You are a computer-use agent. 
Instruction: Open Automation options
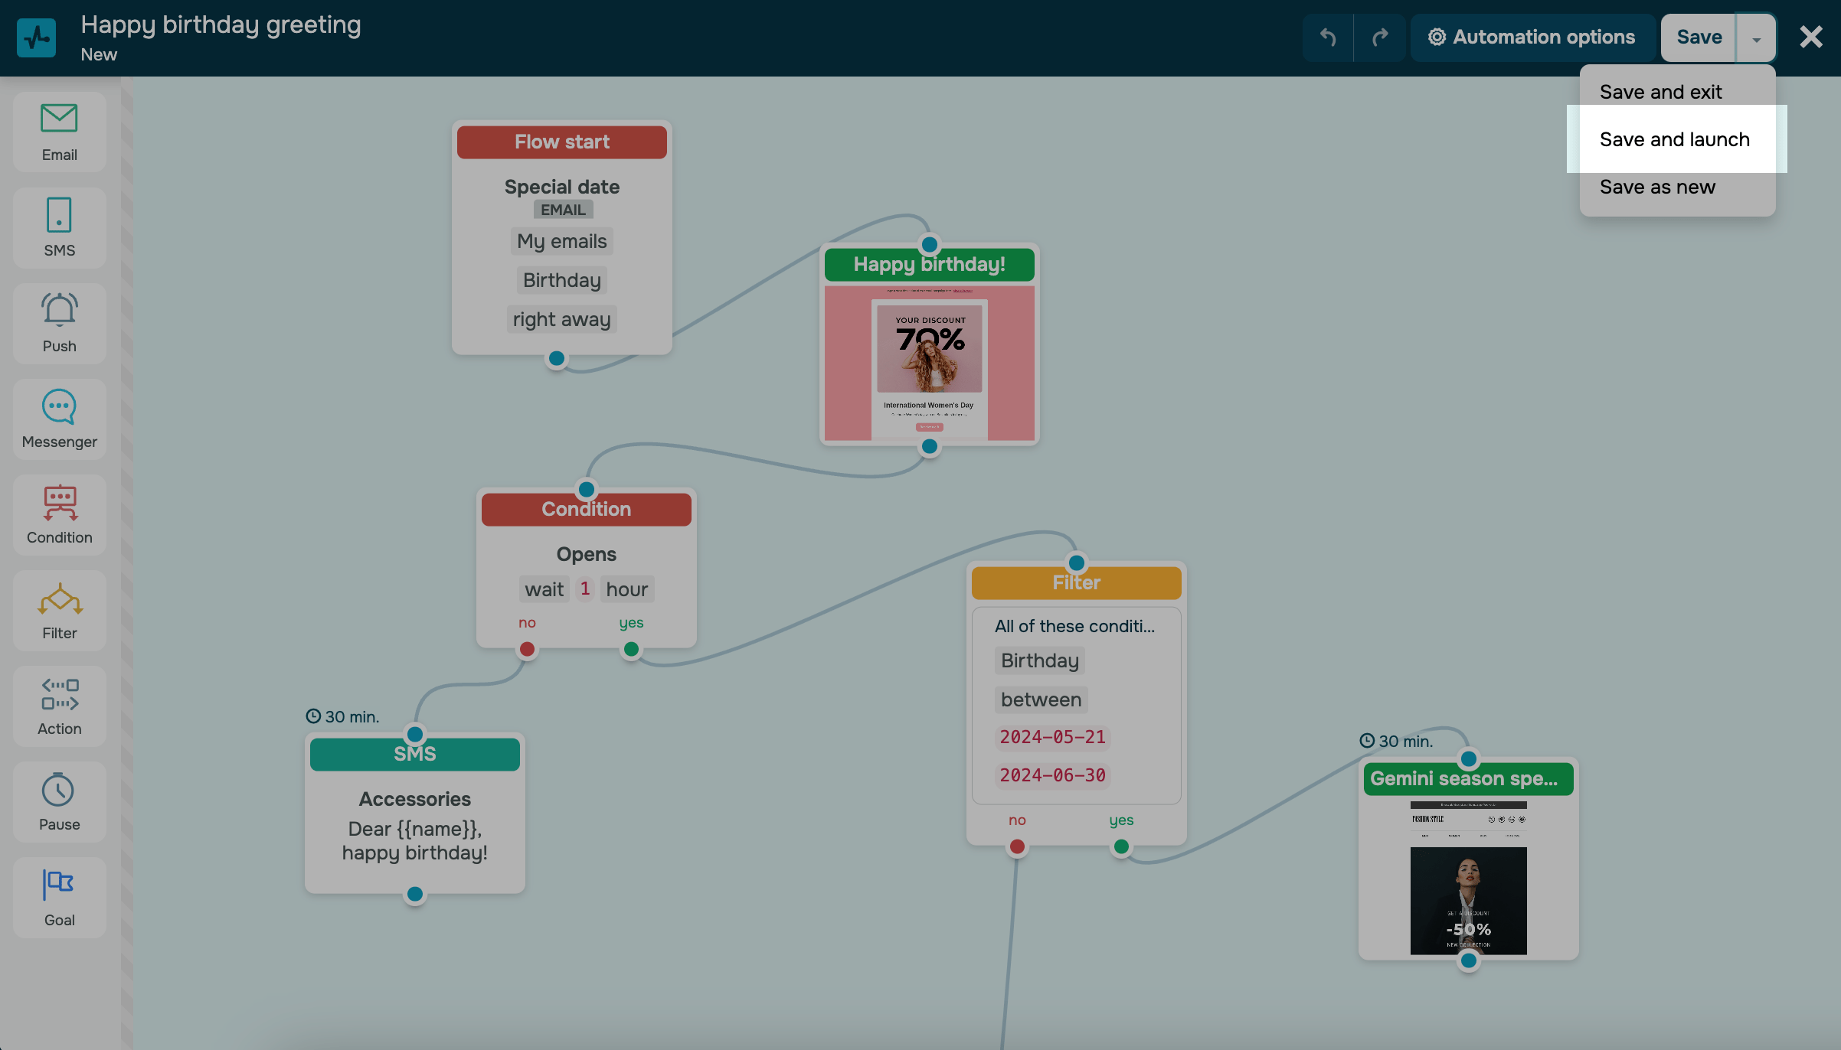click(1532, 37)
